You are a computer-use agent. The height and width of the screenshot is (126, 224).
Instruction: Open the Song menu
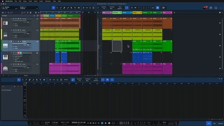point(25,1)
